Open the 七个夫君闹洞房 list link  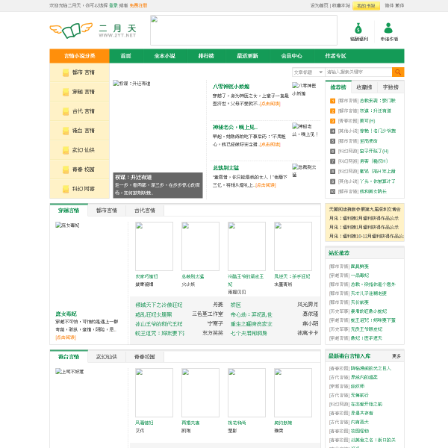249,333
